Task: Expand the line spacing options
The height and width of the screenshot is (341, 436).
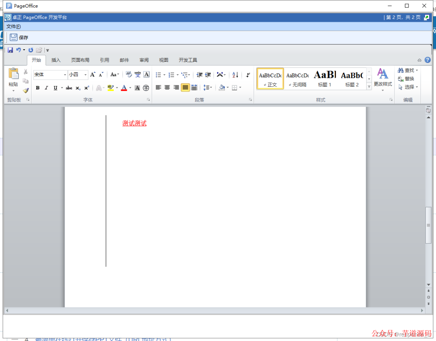Action: 211,88
